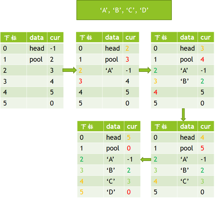This screenshot has width=215, height=200.
Task: Click the red 0 in the pool row
Action: (129, 148)
